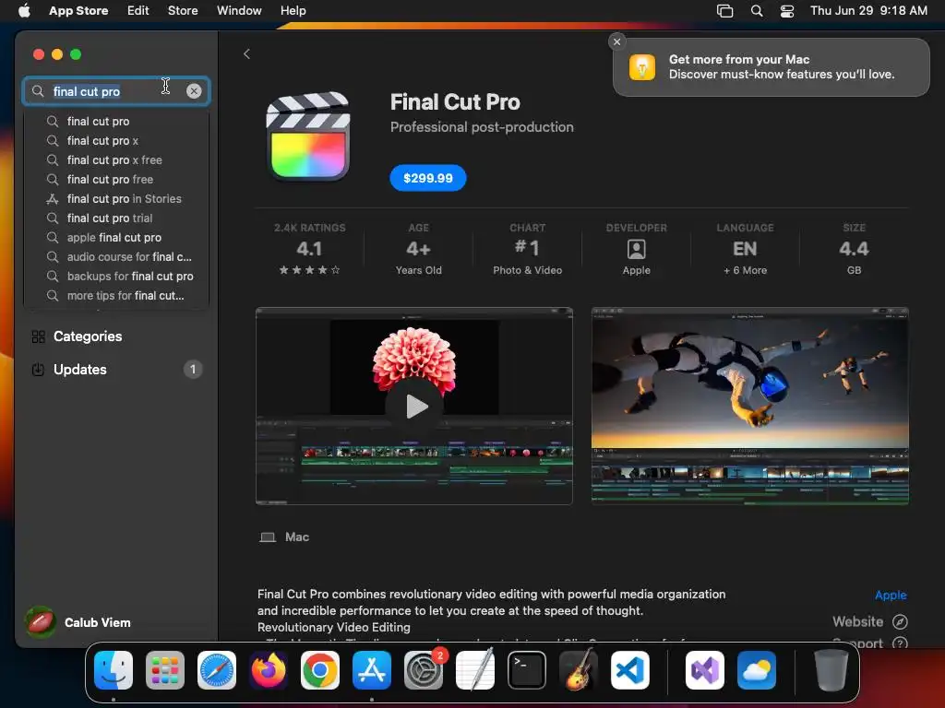
Task: Open the Apple menu
Action: [25, 10]
